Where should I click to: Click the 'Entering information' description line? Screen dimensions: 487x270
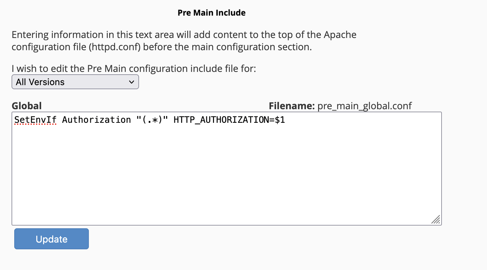coord(184,35)
